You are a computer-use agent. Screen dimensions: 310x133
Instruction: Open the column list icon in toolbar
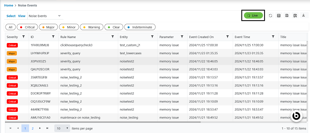tap(279, 16)
